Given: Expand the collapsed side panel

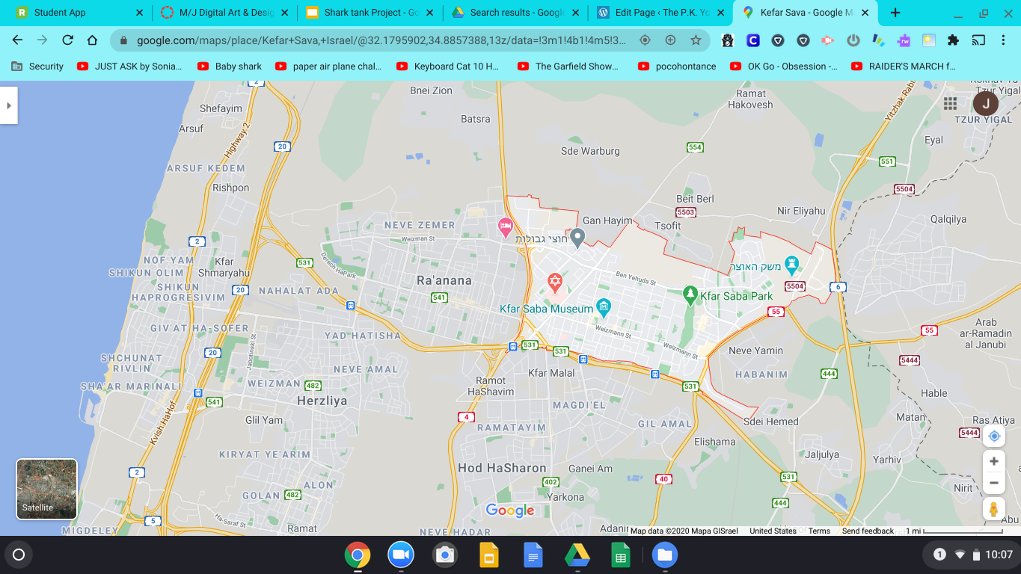Looking at the screenshot, I should [9, 105].
